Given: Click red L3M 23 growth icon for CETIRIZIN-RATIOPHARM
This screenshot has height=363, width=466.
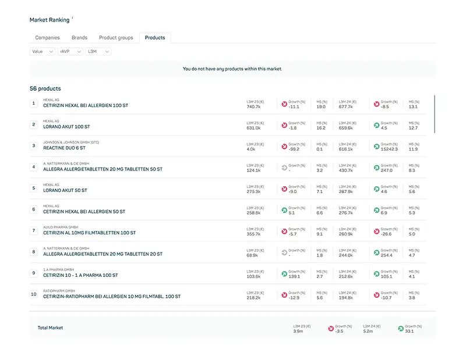Looking at the screenshot, I should tap(284, 295).
